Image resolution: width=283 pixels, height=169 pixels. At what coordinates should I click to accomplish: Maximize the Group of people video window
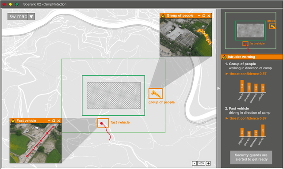pos(204,16)
